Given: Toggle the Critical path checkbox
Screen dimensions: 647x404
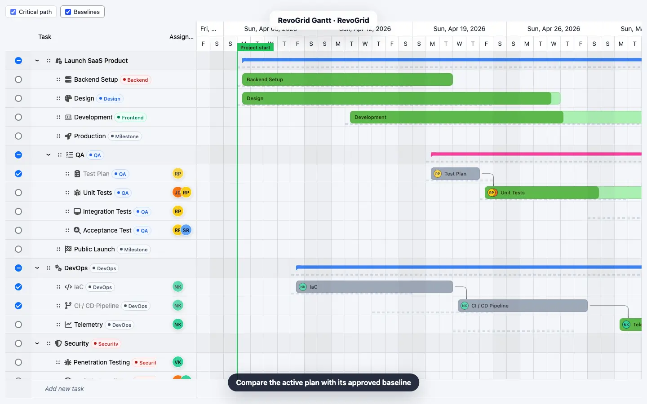Looking at the screenshot, I should pos(13,12).
